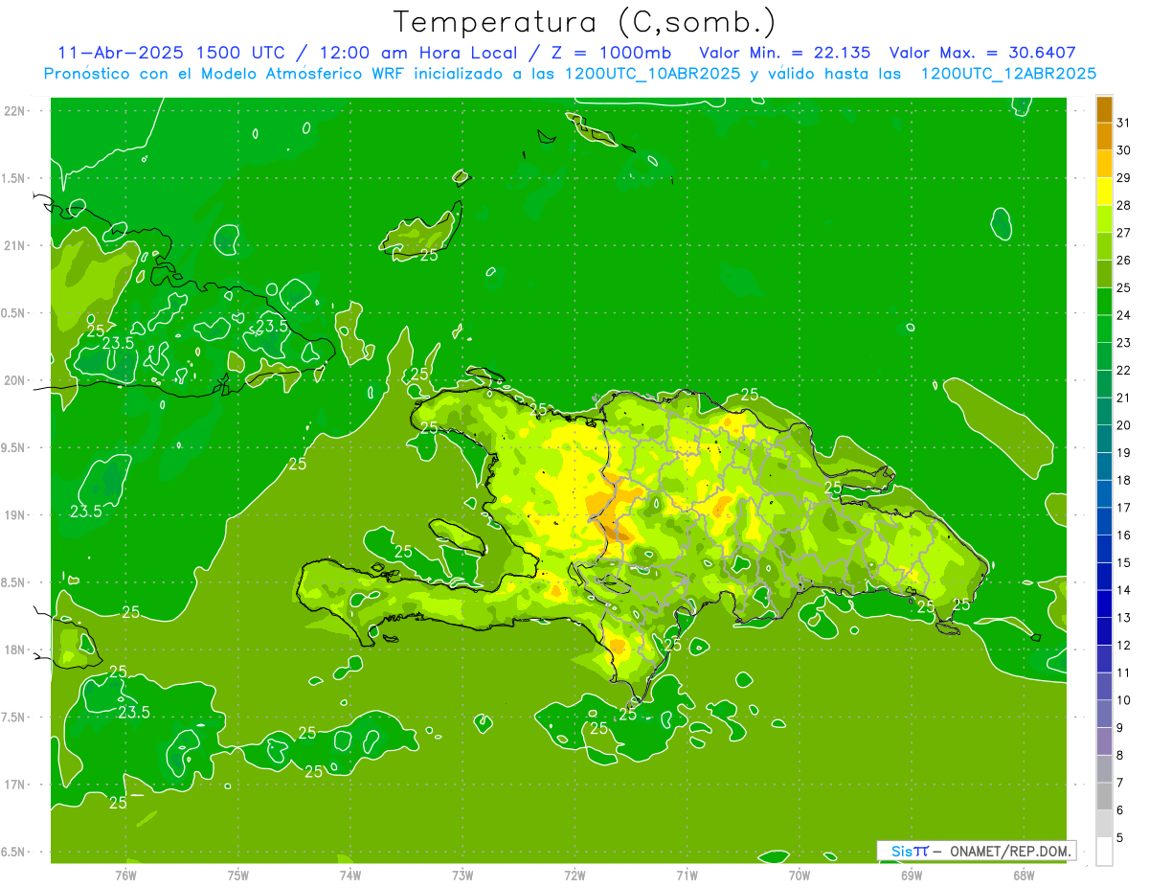This screenshot has height=888, width=1149.
Task: Click the "0.5N" latitude axis label
Action: [14, 313]
